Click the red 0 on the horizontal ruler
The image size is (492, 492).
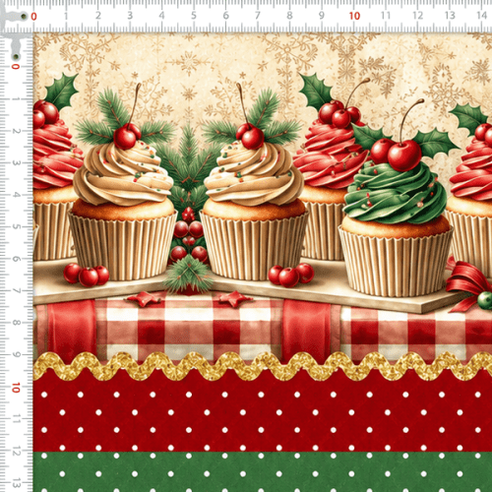33,16
